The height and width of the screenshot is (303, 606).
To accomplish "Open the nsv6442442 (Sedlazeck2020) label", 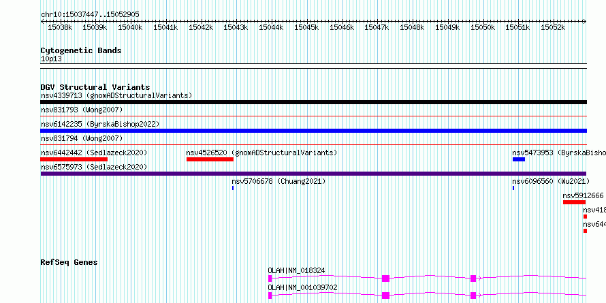I will [x=94, y=153].
